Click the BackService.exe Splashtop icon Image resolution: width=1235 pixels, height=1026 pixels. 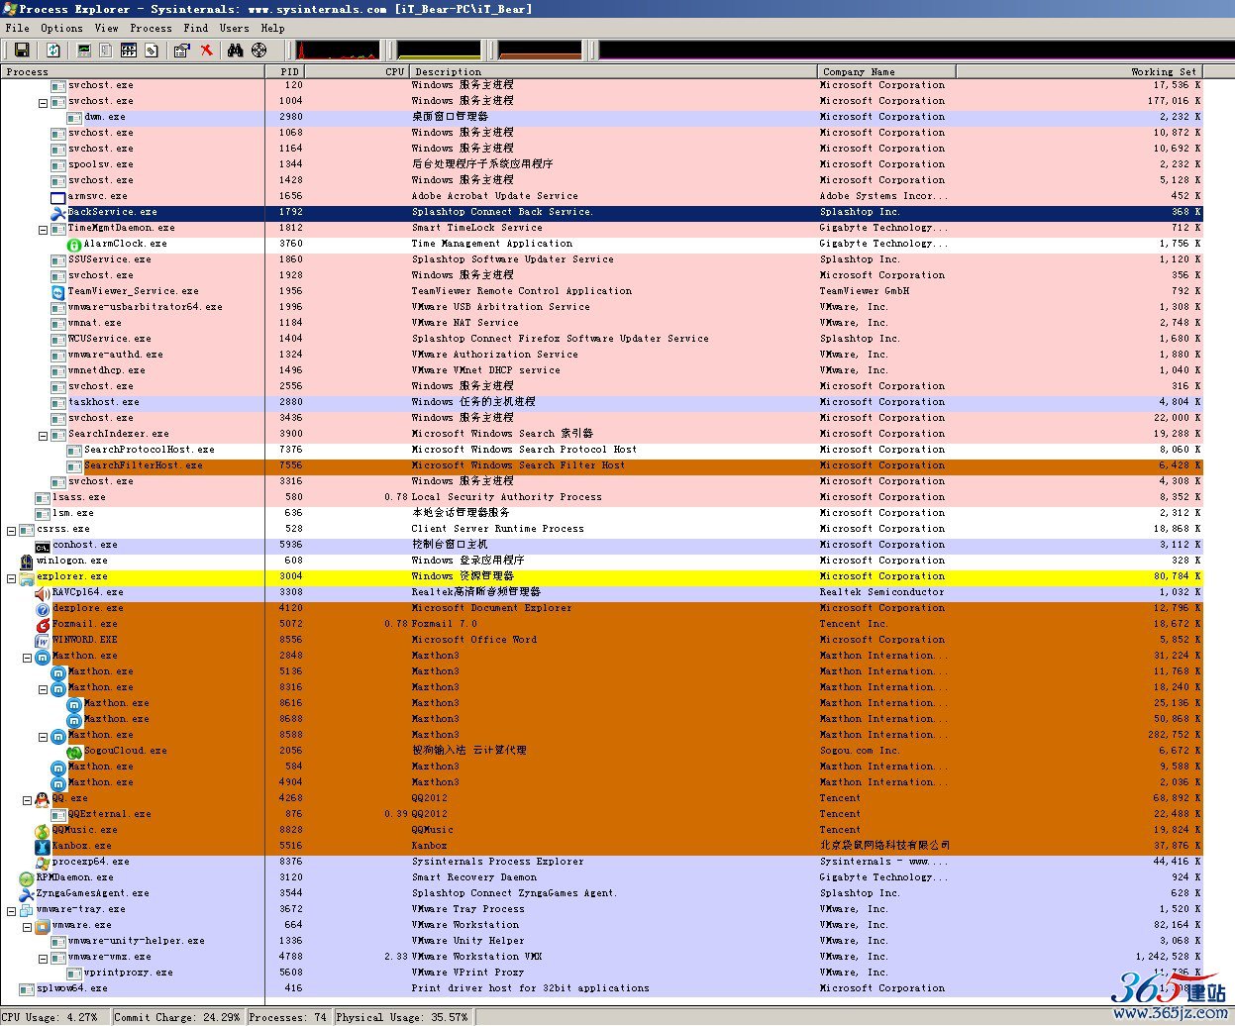coord(58,212)
